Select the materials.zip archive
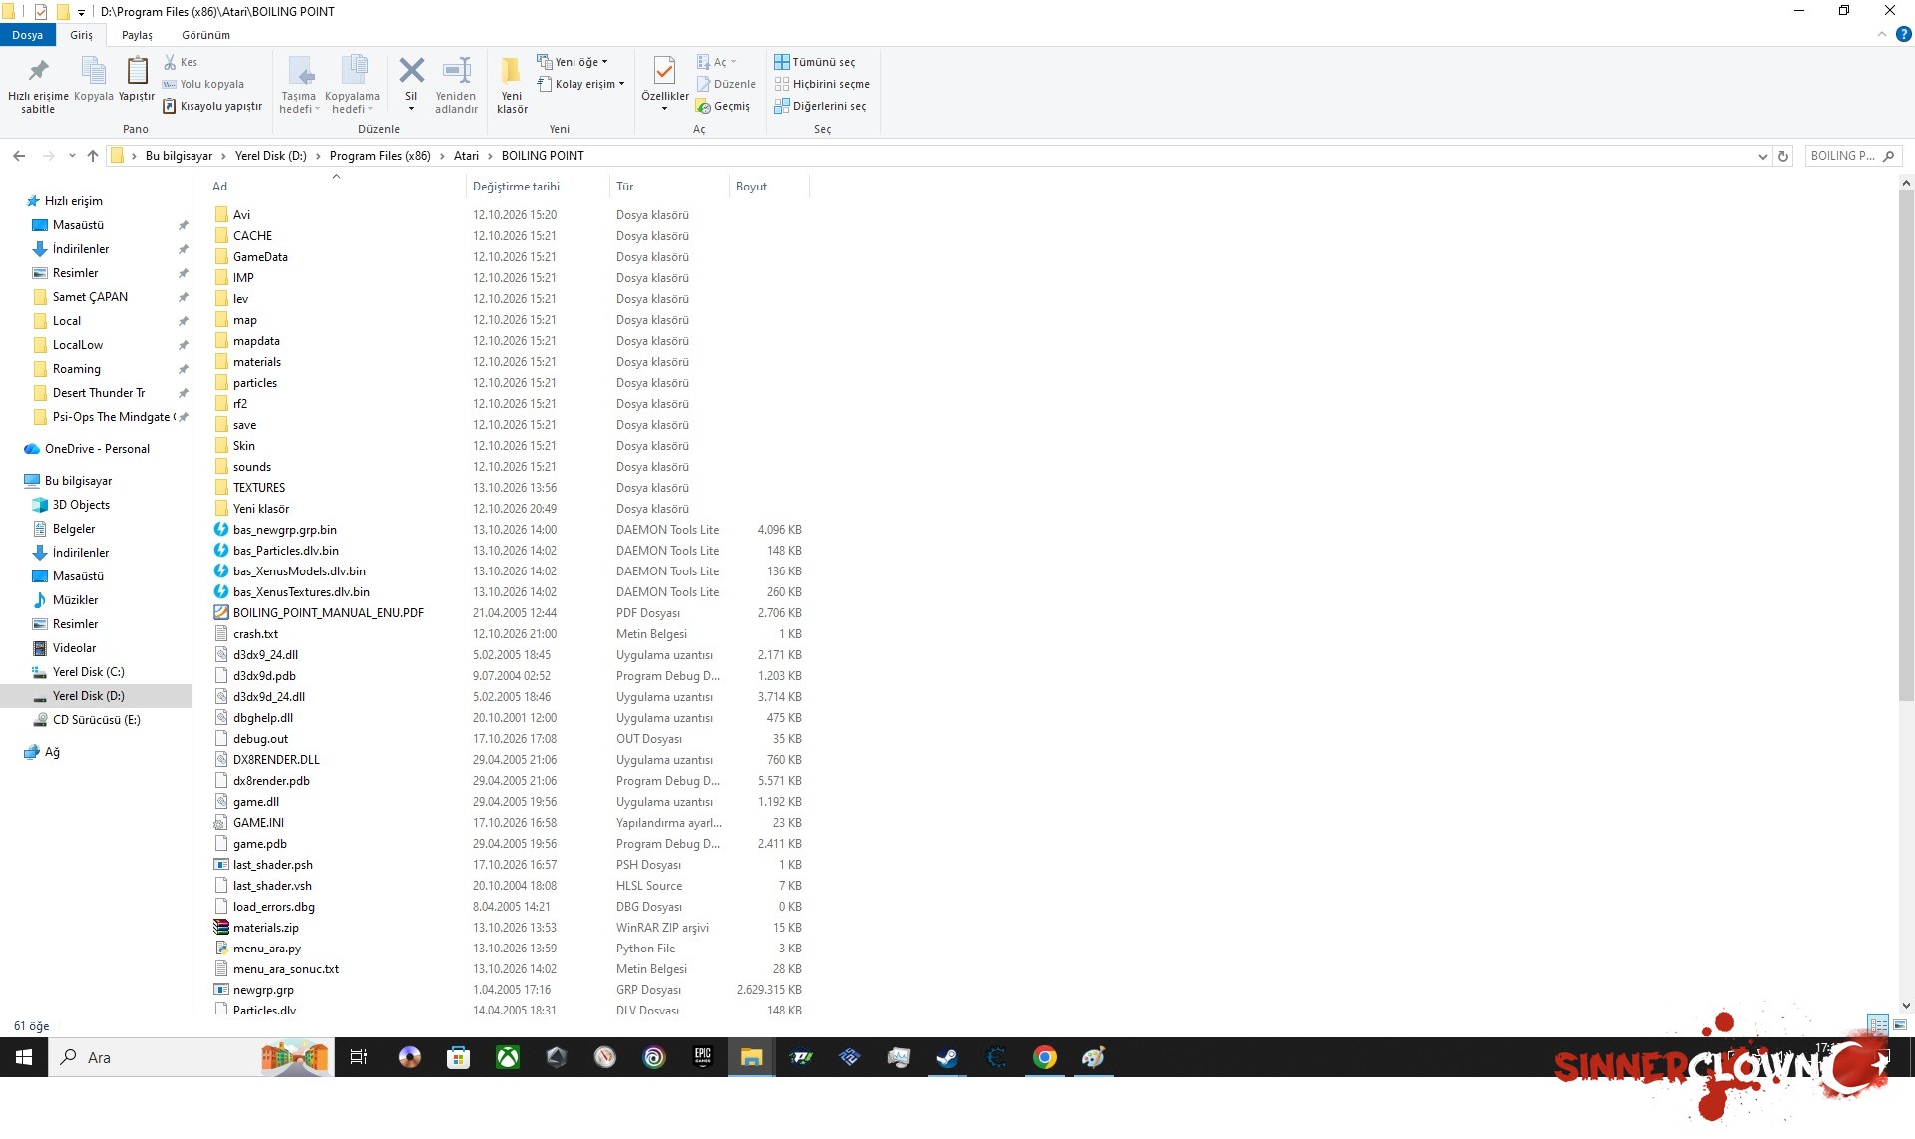 click(265, 928)
